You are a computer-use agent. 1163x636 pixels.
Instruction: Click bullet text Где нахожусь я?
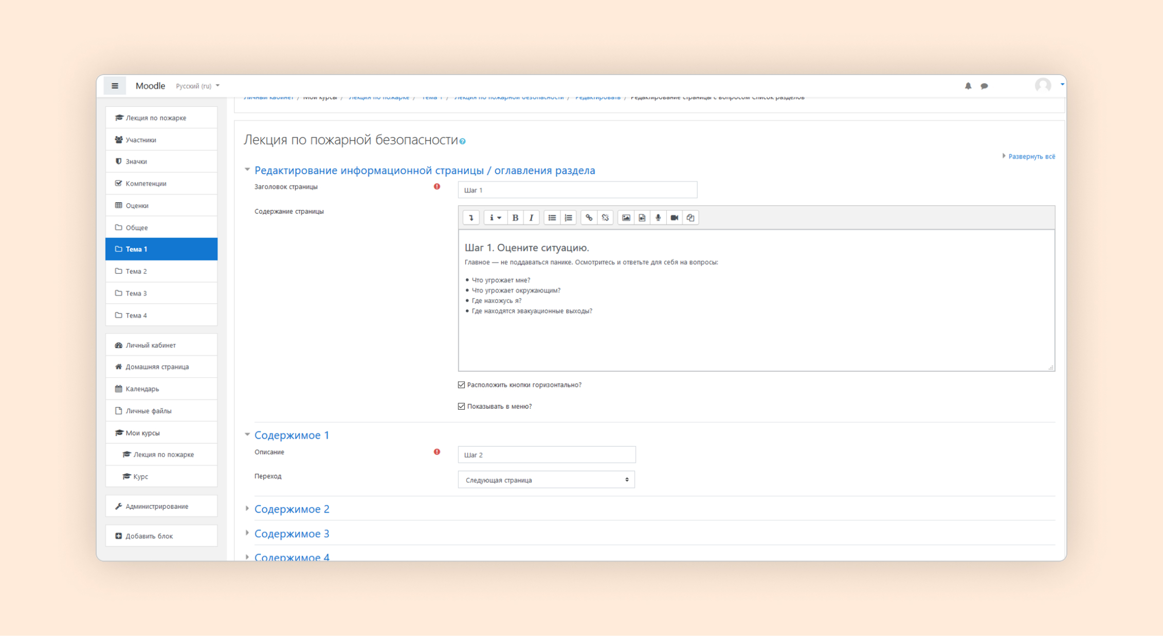pos(497,301)
